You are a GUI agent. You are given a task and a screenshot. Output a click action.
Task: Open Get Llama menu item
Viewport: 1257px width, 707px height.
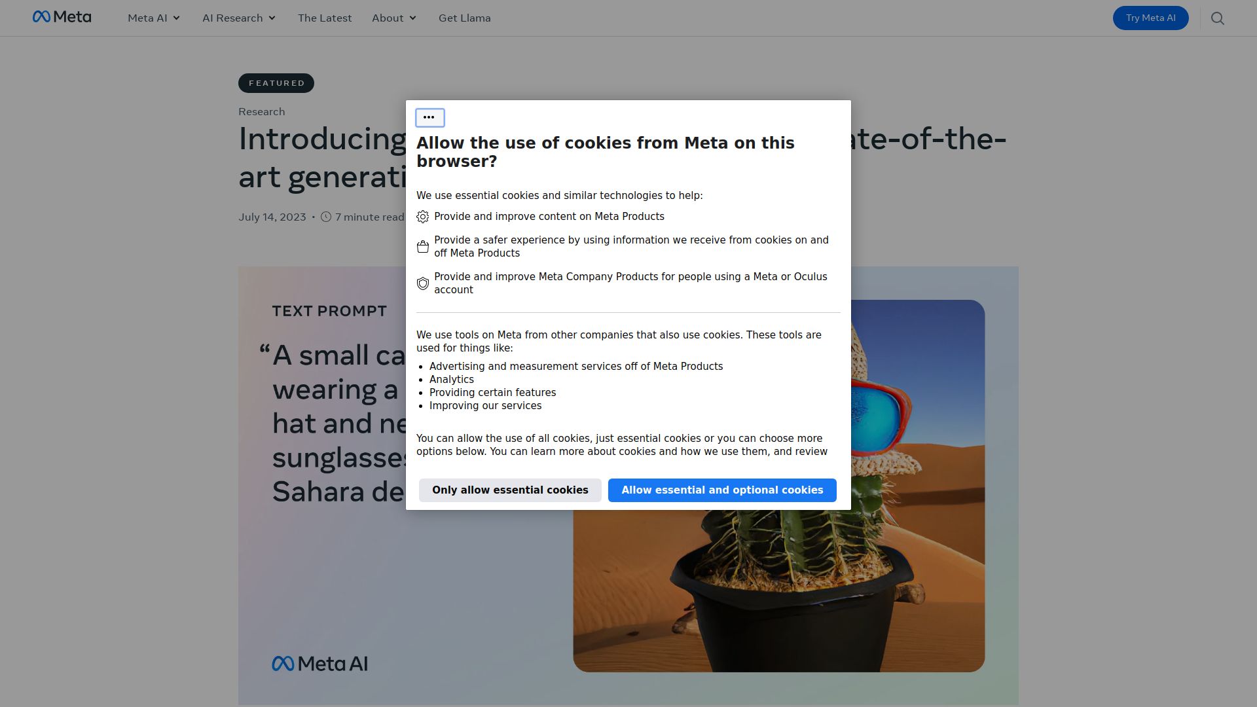point(464,18)
